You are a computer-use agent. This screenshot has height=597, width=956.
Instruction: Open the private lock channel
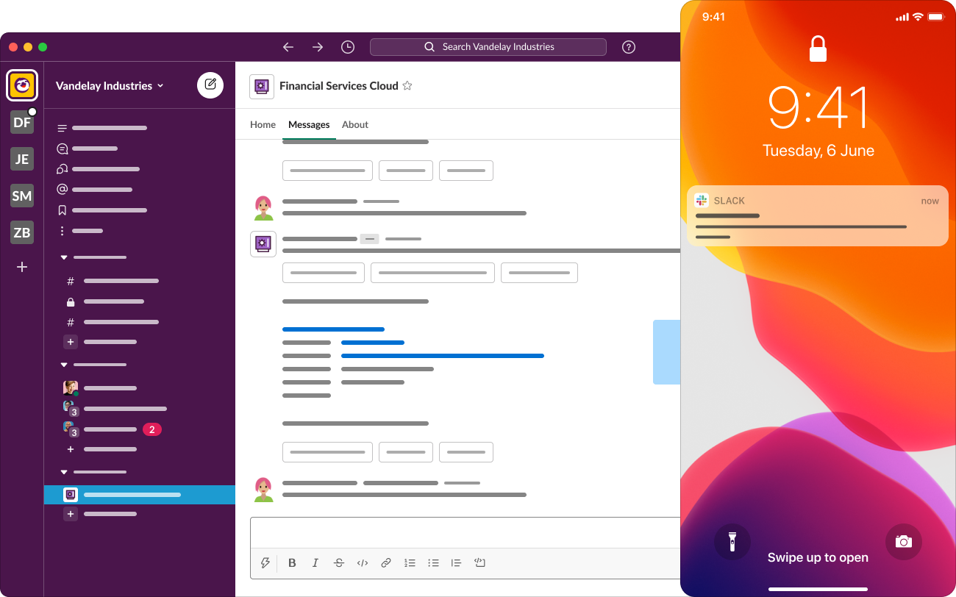coord(107,301)
